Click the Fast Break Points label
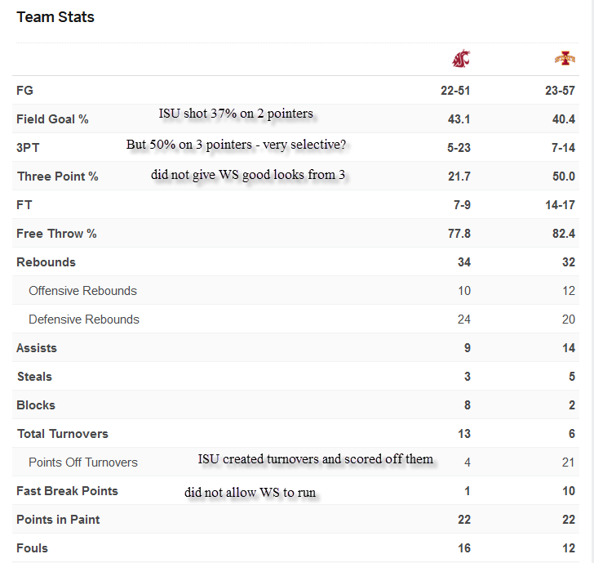Screen dimensions: 594x563 click(67, 491)
